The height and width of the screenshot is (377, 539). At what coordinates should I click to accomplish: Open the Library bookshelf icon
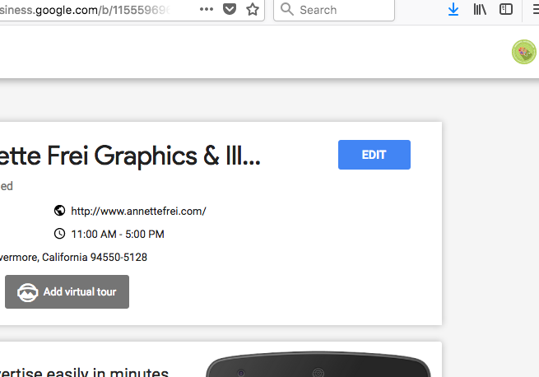tap(480, 9)
